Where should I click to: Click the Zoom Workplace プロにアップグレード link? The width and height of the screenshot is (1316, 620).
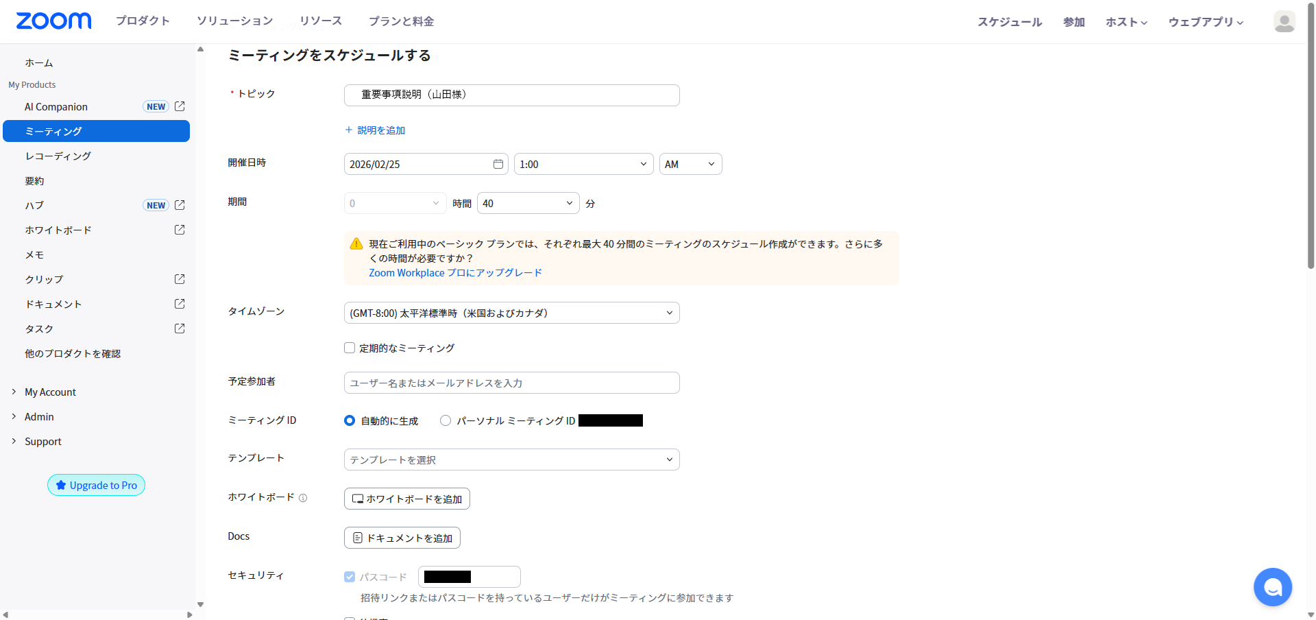pyautogui.click(x=454, y=272)
